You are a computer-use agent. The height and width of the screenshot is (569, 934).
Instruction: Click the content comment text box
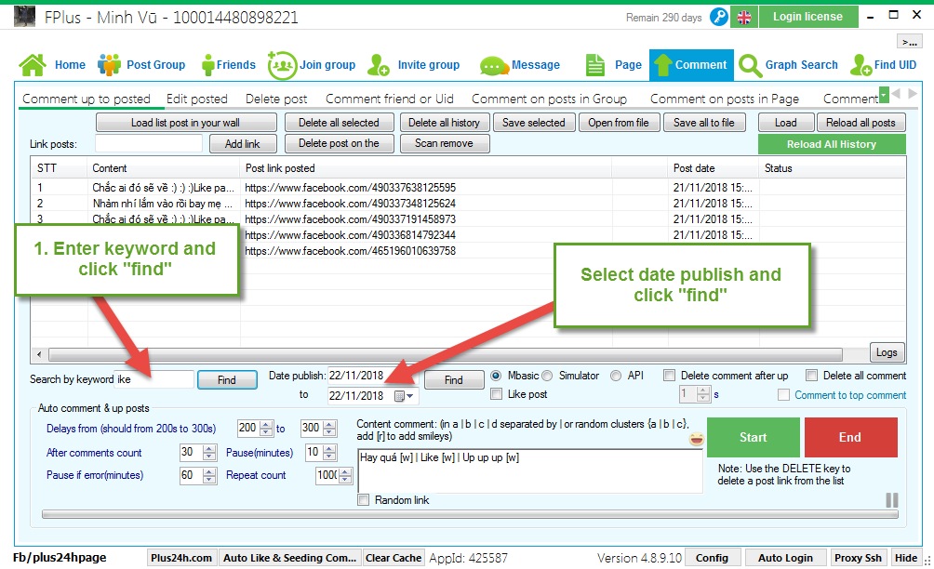[x=530, y=470]
